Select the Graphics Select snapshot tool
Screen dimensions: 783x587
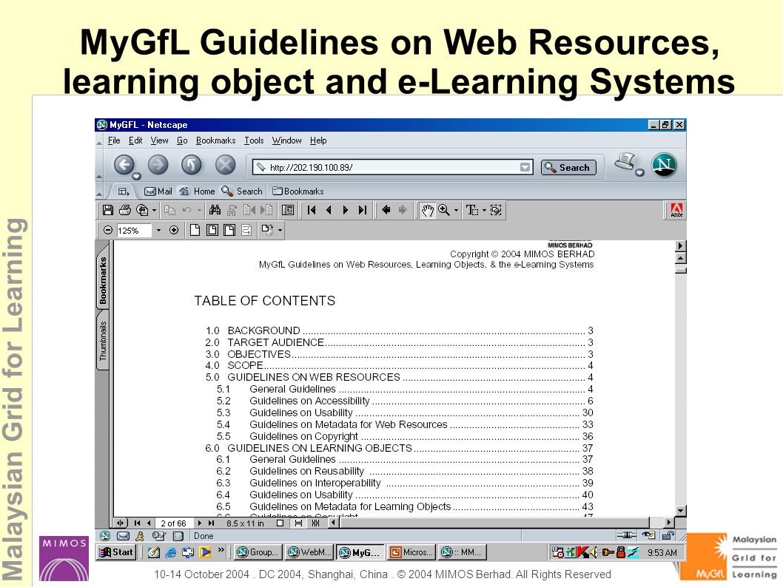(x=496, y=210)
